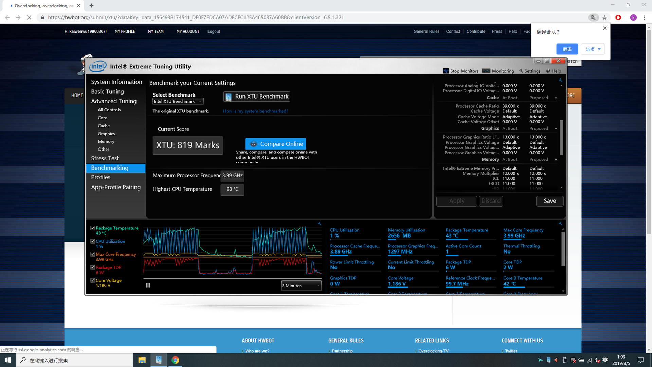Screen dimensions: 652x367
Task: Pause the monitoring graph
Action: coord(148,285)
